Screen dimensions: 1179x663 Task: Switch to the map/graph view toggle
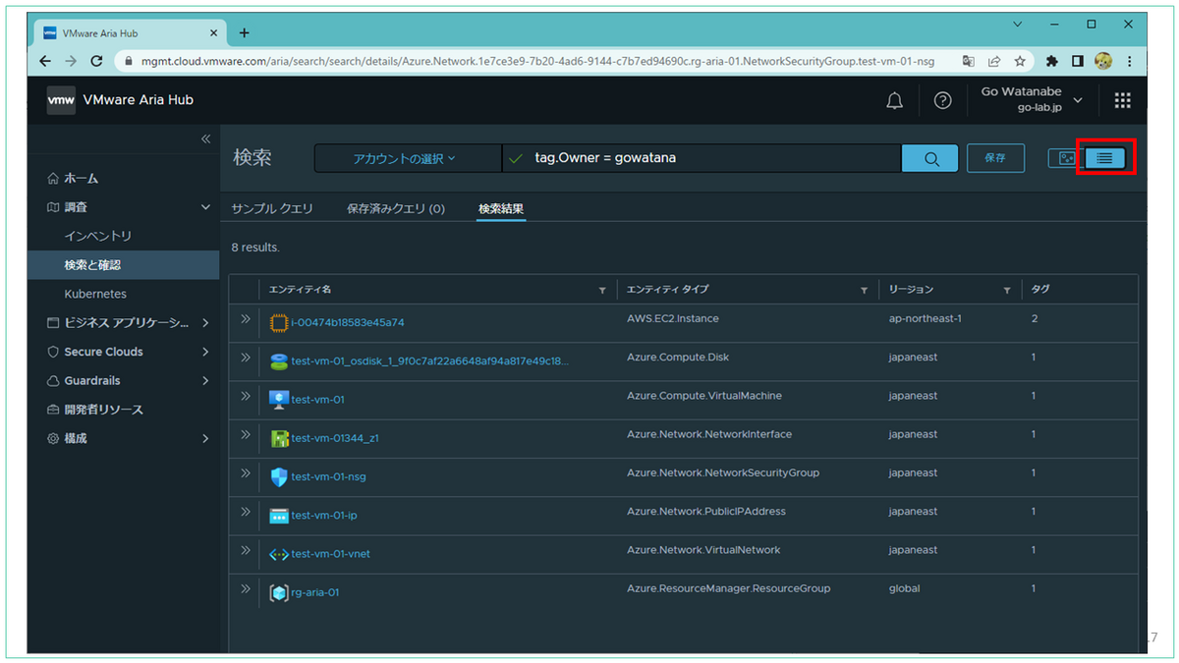[1064, 158]
